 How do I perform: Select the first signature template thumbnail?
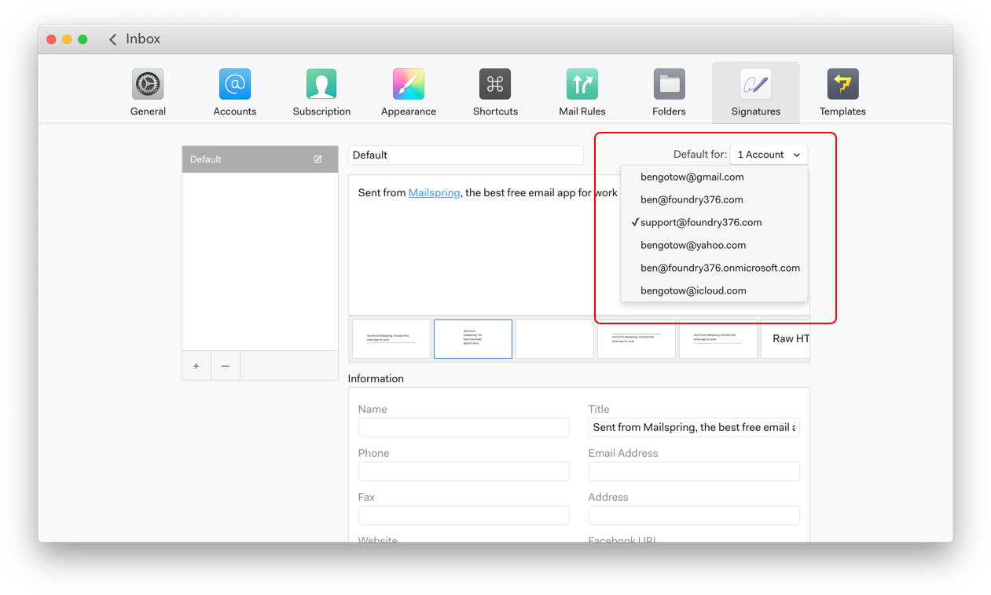click(x=391, y=339)
